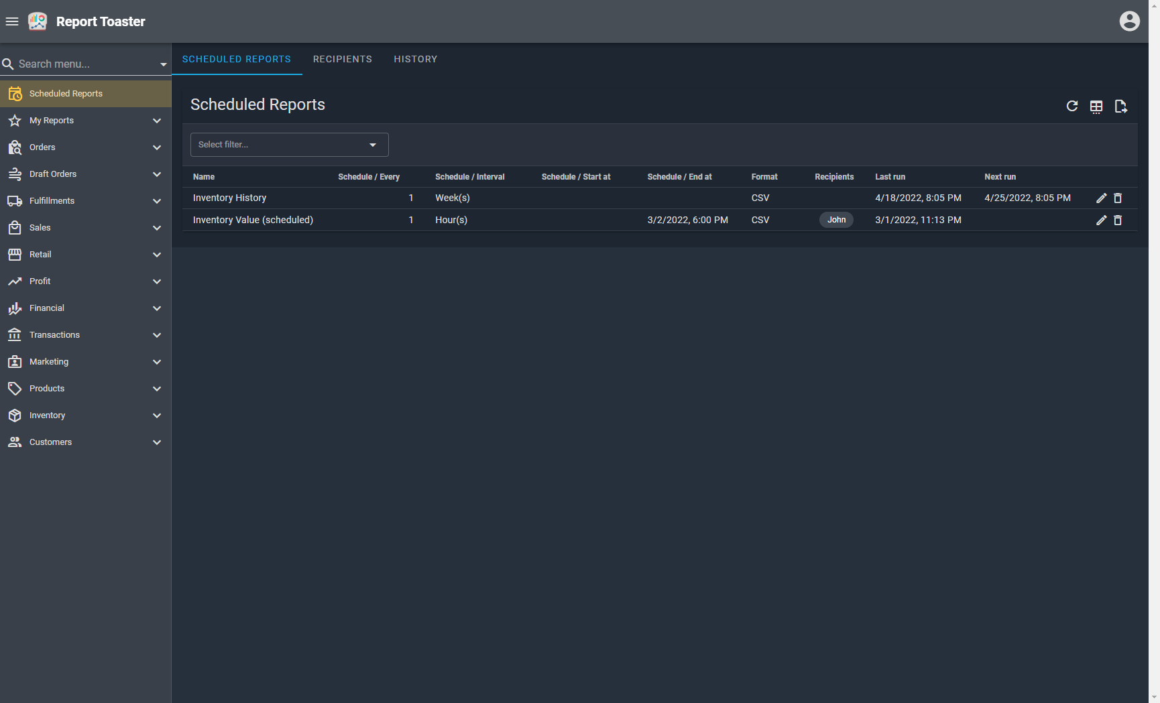The height and width of the screenshot is (703, 1160).
Task: Delete the Inventory History scheduled report
Action: [1118, 198]
